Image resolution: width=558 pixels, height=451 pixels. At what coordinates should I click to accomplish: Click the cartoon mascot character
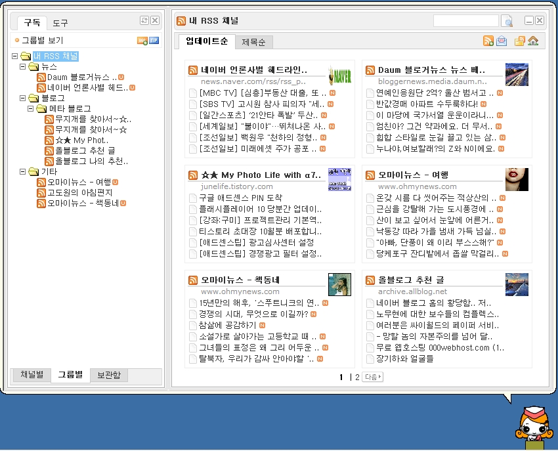(534, 428)
